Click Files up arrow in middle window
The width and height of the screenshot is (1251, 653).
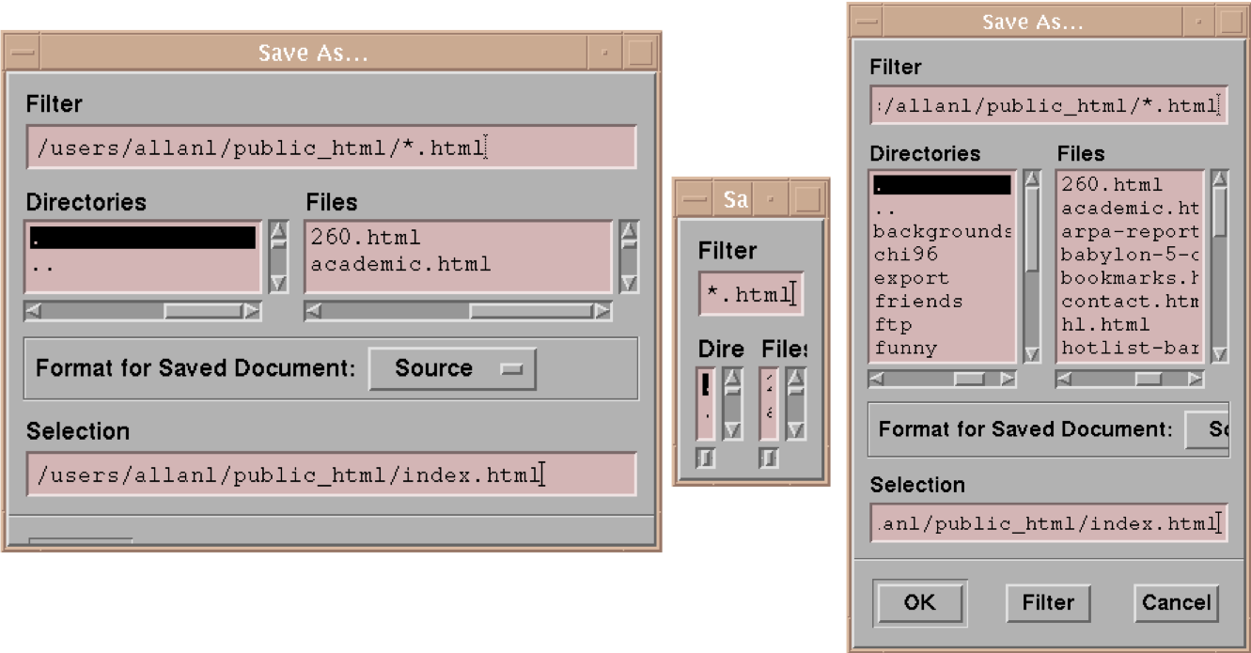[x=795, y=380]
